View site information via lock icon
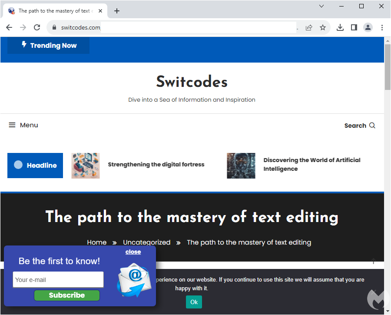 (x=54, y=27)
